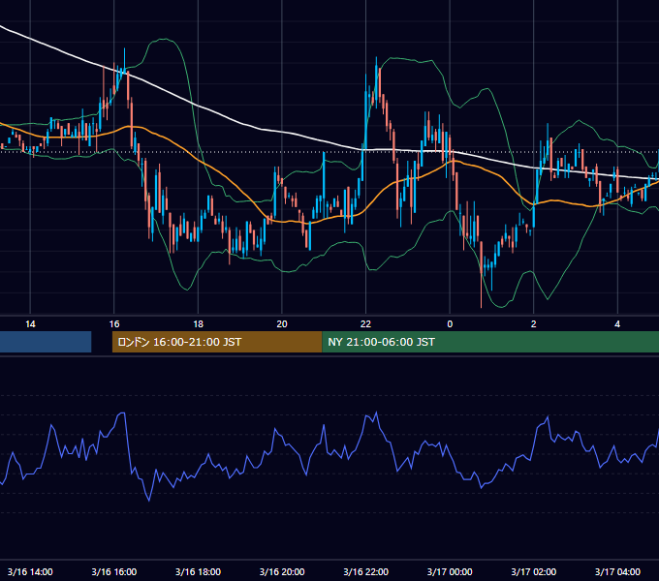Click the NY 21:00-06:00 JST session bar
The height and width of the screenshot is (581, 659).
click(490, 342)
